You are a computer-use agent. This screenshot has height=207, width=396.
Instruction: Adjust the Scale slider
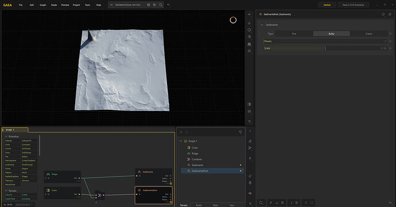(325, 48)
